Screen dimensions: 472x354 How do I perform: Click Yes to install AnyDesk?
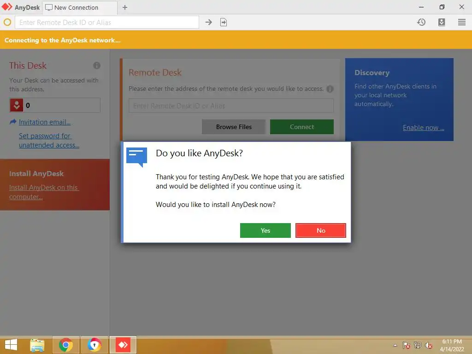tap(265, 230)
